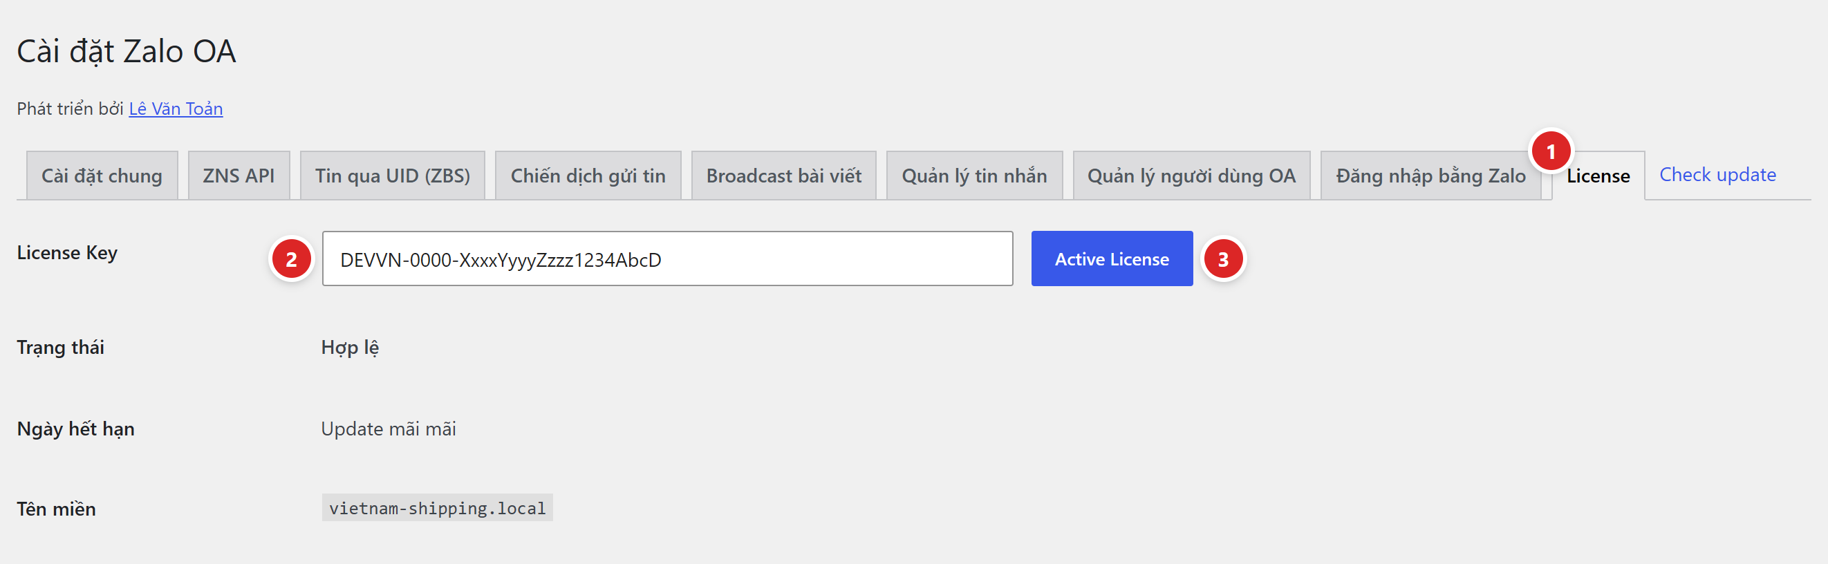Click the Hợp lệ status value
Viewport: 1828px width, 564px height.
350,348
